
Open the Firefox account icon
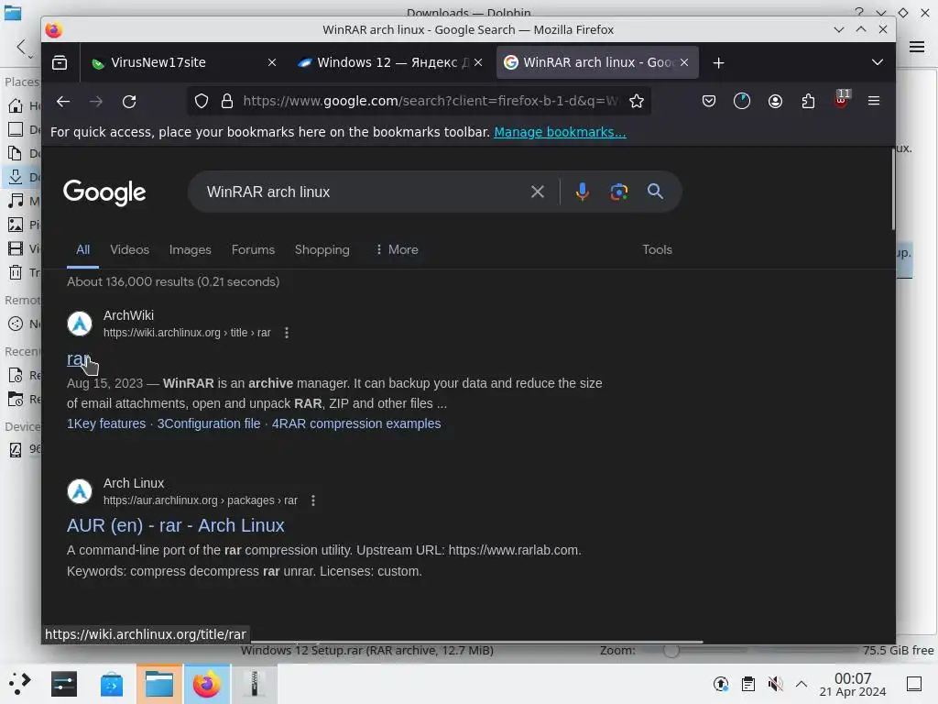click(775, 101)
